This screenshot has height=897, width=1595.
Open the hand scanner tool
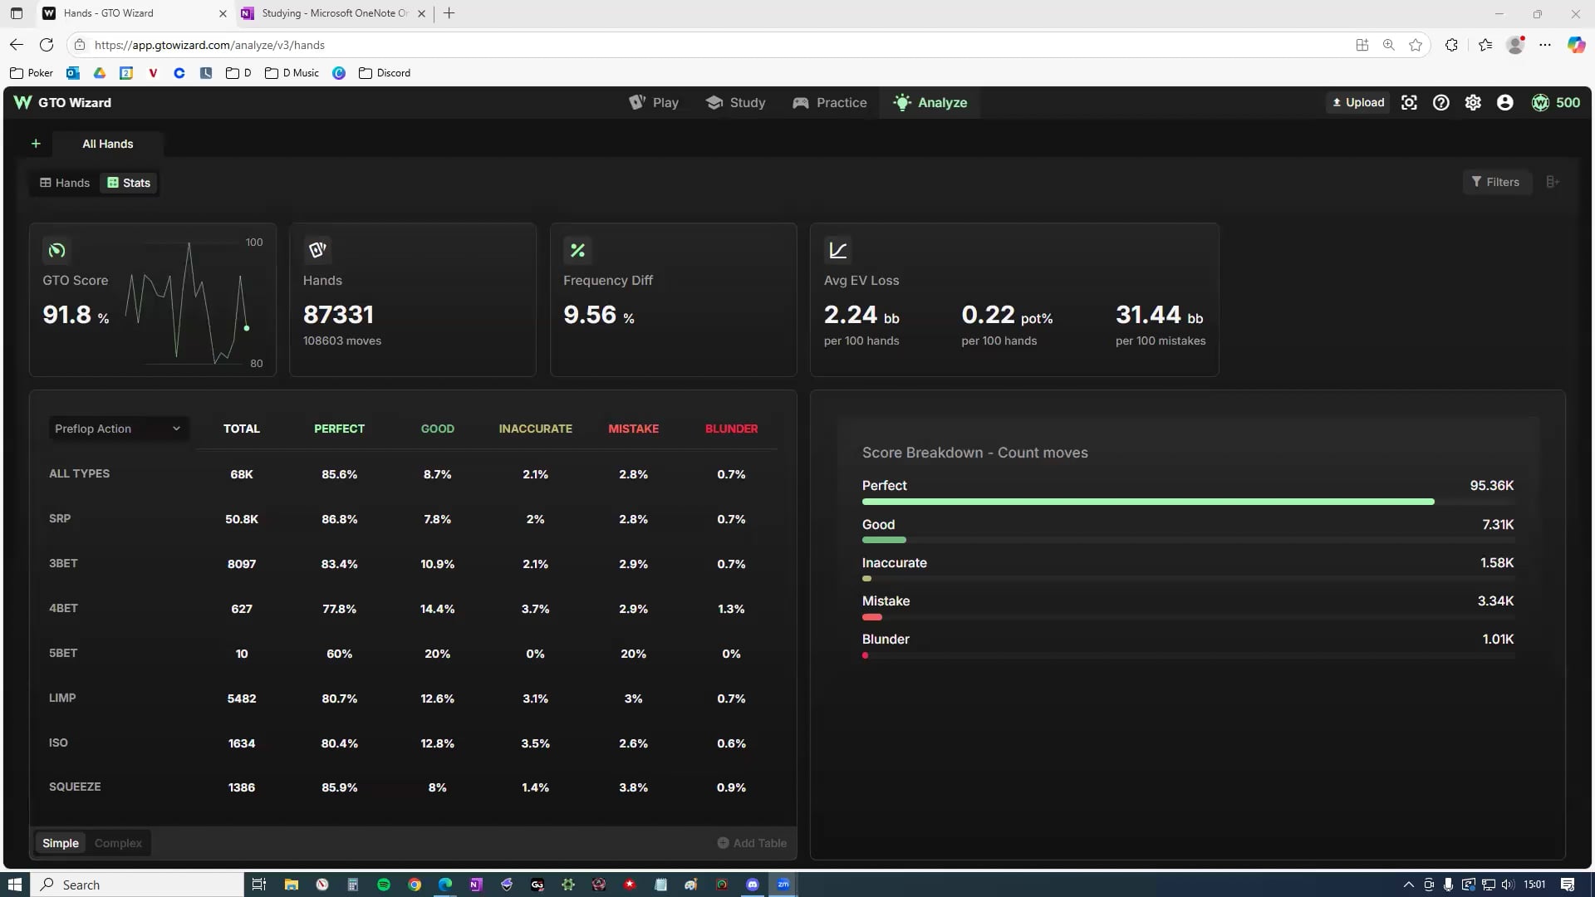[x=1409, y=102]
